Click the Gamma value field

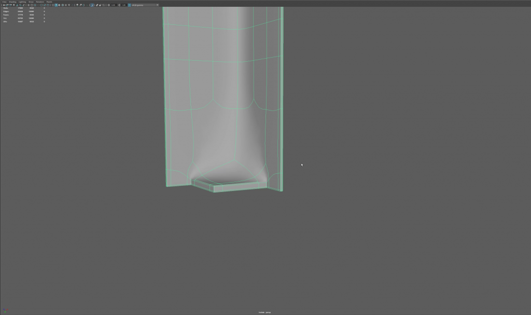coord(124,5)
